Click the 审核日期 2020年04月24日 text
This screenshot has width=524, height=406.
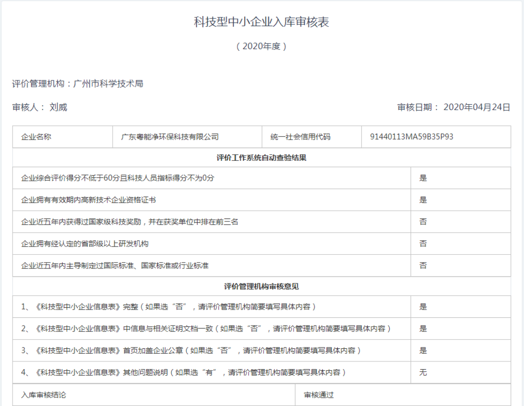[454, 108]
